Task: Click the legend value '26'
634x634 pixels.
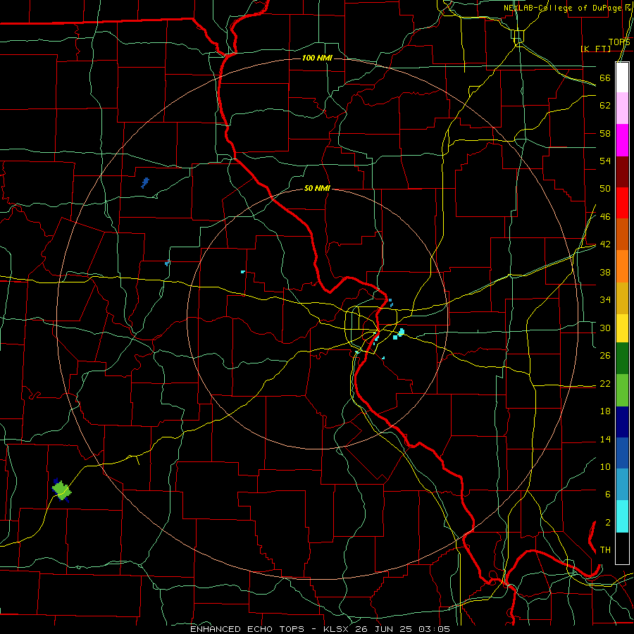Action: point(605,356)
